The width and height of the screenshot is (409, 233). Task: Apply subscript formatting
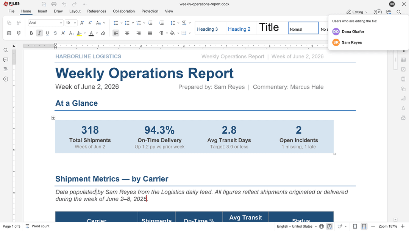tap(71, 33)
